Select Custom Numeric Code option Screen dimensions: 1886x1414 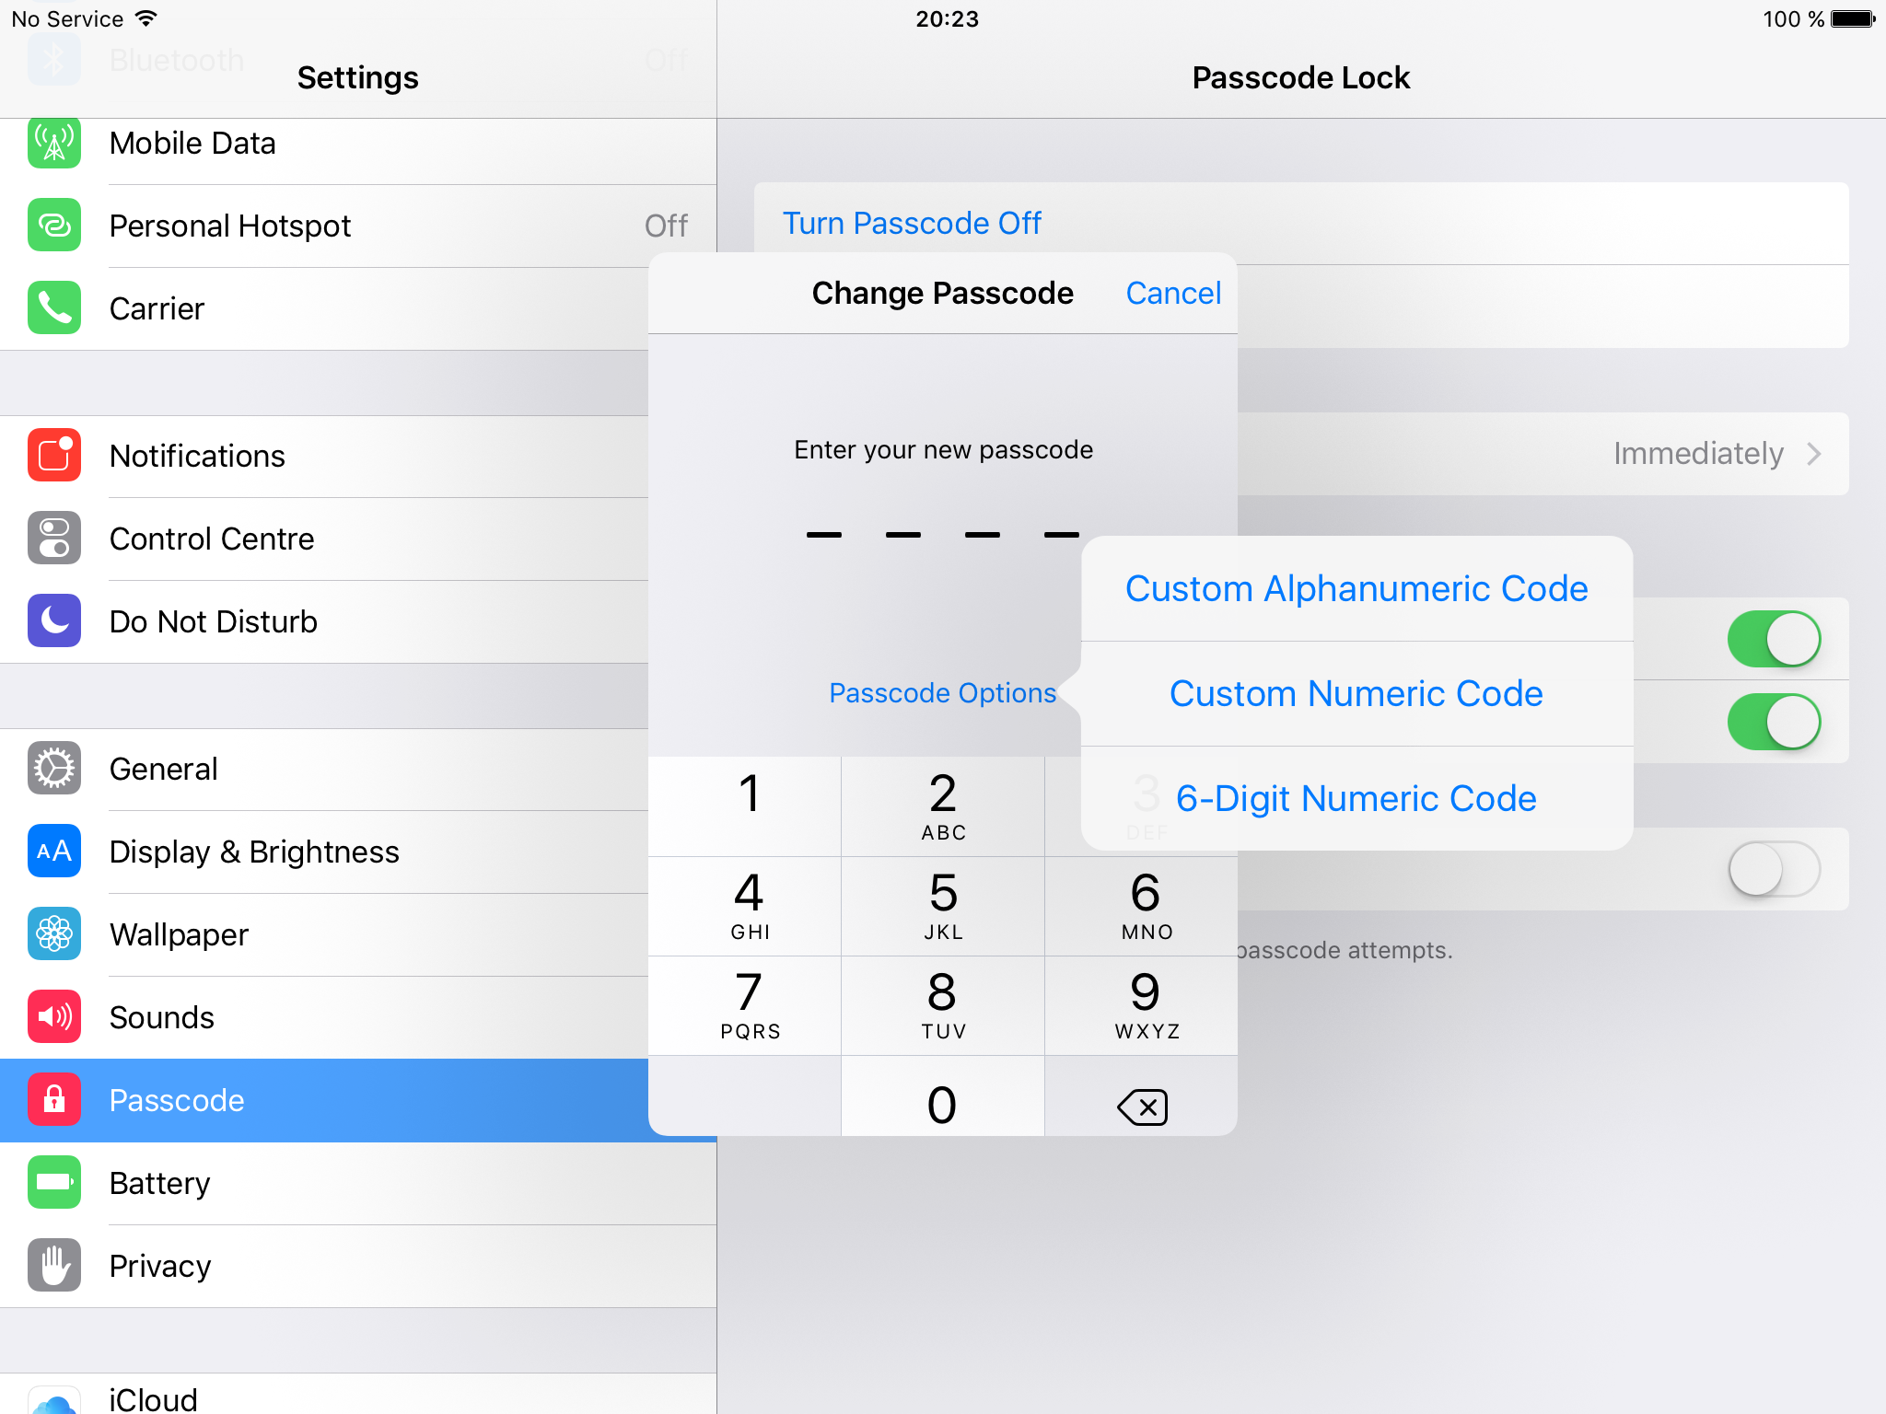[x=1353, y=692]
